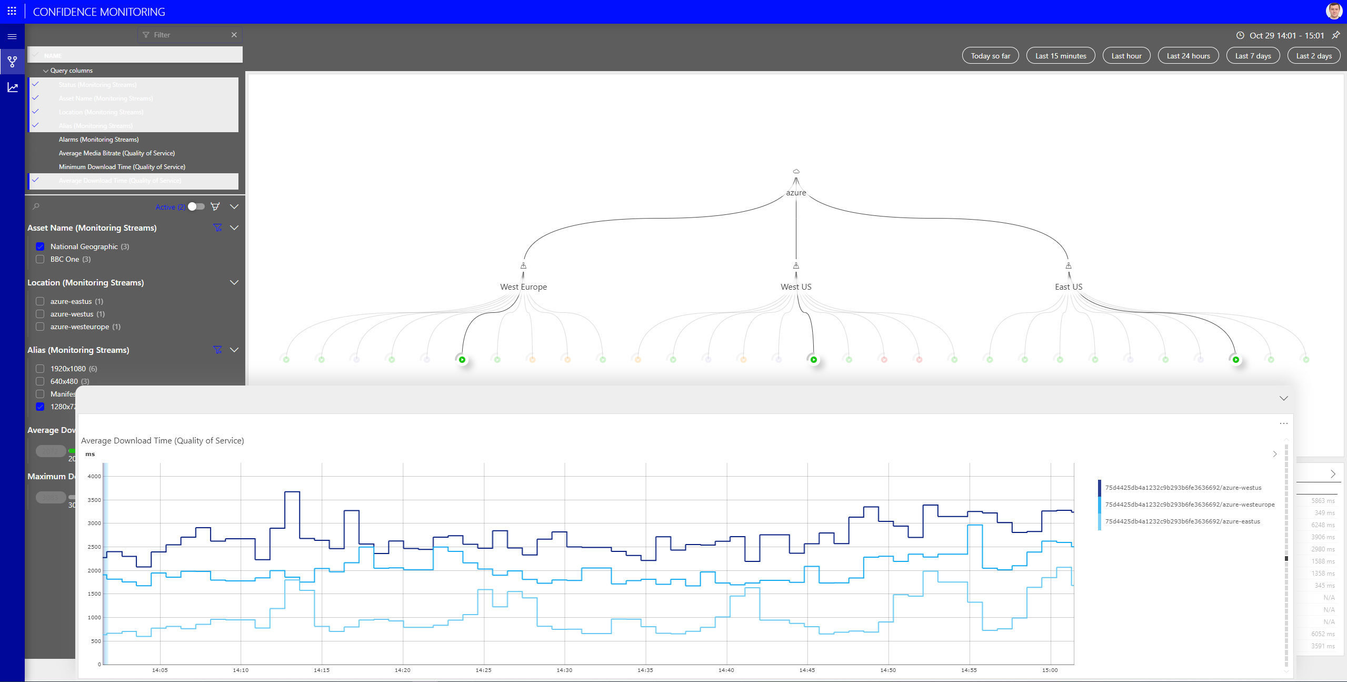Collapse the Query columns tree group
This screenshot has height=682, width=1347.
46,71
